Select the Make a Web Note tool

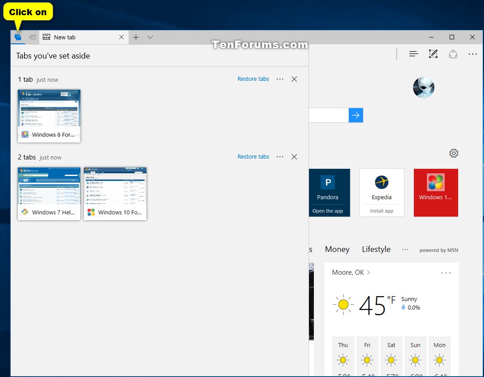click(x=433, y=54)
